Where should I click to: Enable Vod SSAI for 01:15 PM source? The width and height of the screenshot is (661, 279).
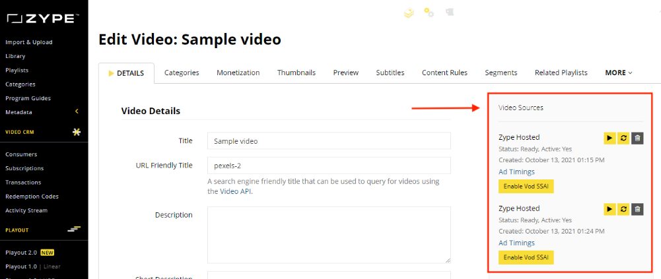coord(526,187)
